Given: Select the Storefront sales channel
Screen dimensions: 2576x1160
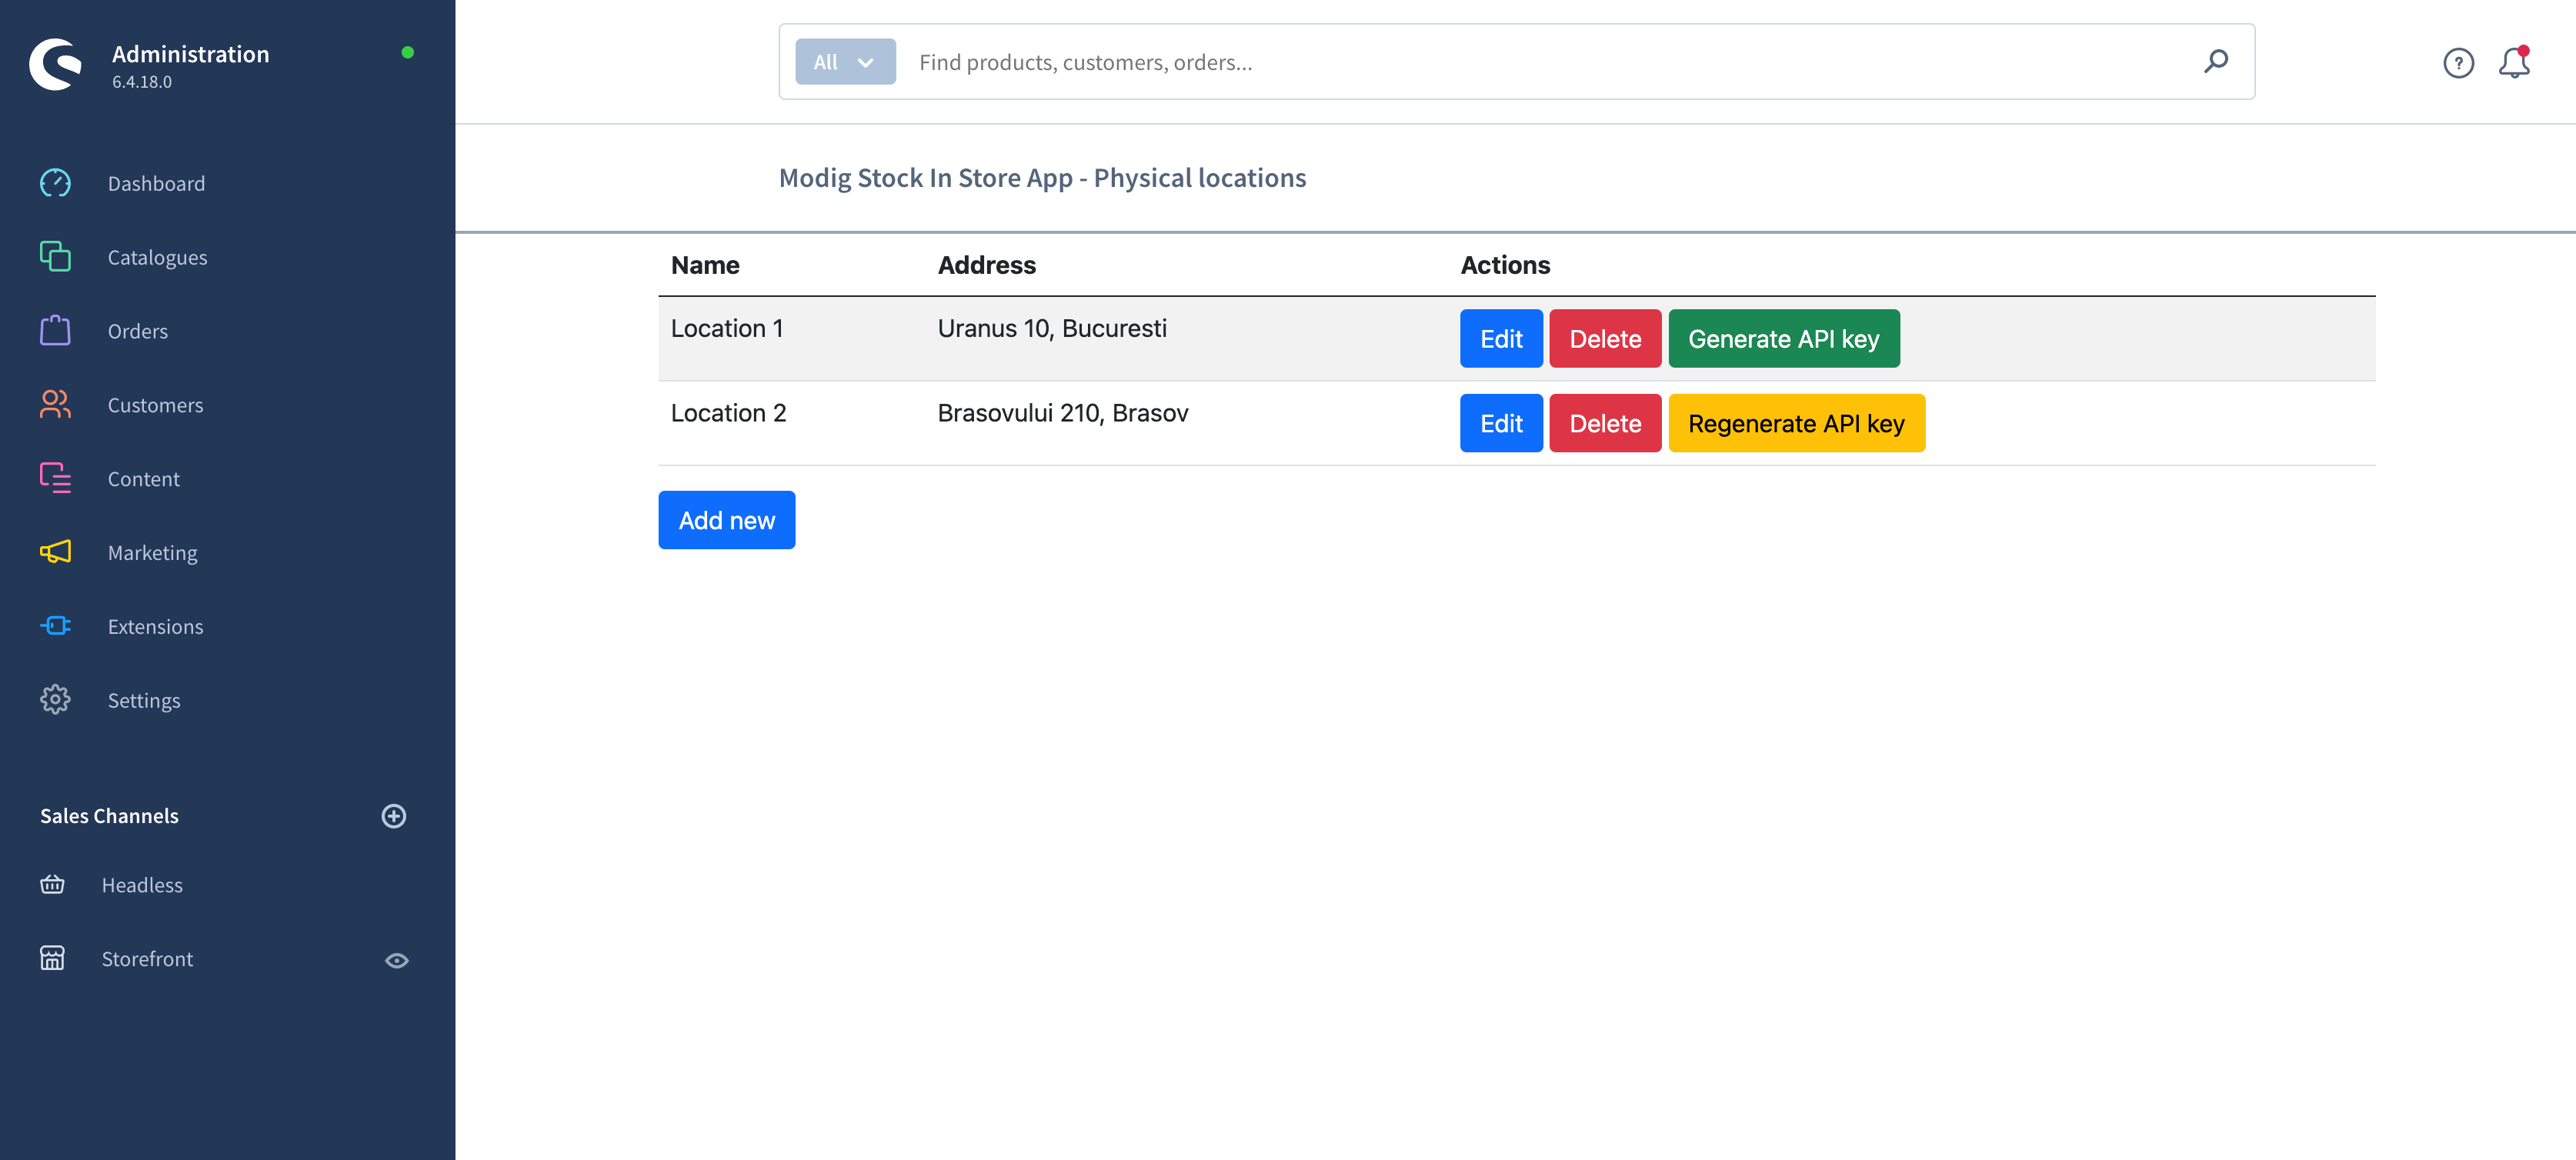Looking at the screenshot, I should pos(147,959).
